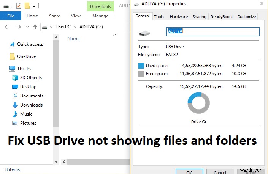
Task: Go forward with the Forward arrow
Action: (19, 27)
